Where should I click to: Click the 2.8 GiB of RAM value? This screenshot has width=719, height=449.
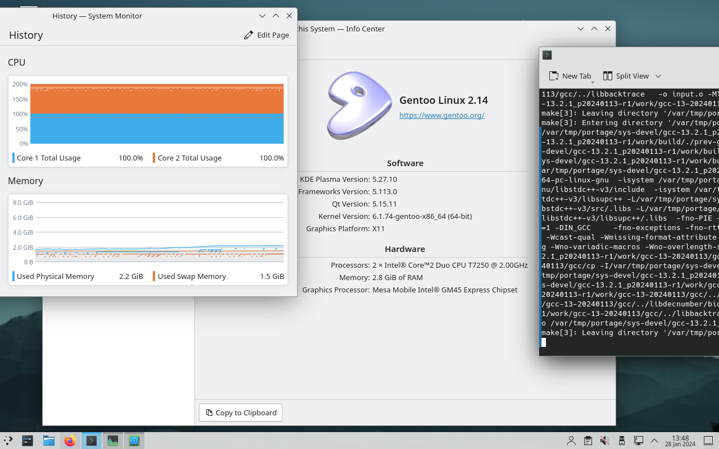(x=398, y=277)
